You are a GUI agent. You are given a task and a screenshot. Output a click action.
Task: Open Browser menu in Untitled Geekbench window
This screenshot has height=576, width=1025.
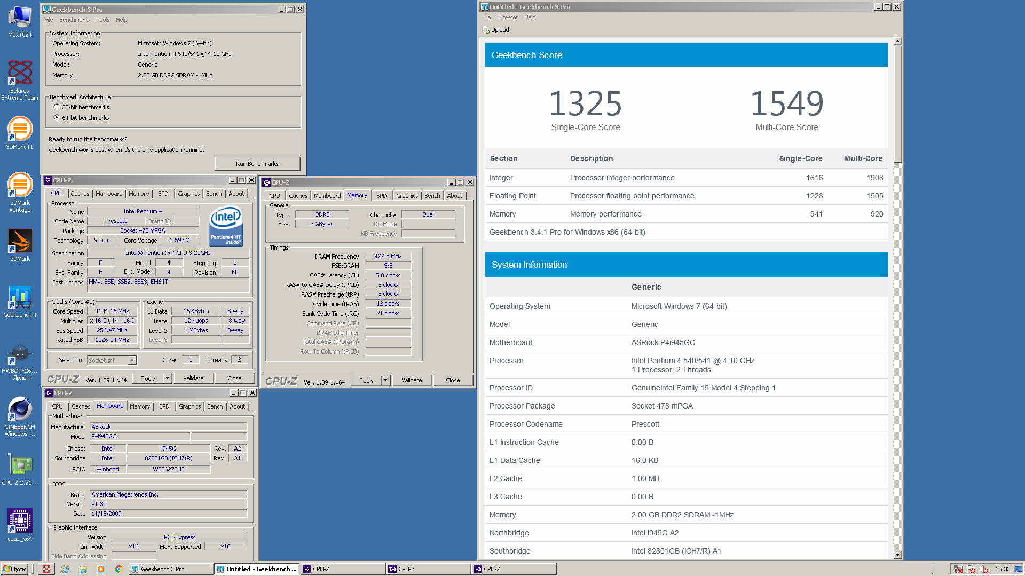tap(507, 17)
